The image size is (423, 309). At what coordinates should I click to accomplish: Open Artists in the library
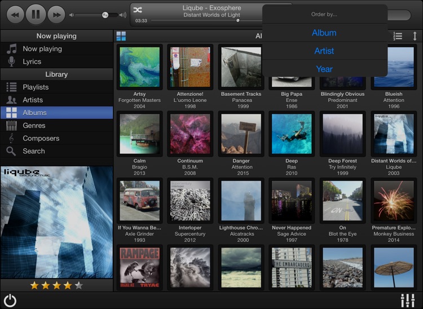coord(56,100)
